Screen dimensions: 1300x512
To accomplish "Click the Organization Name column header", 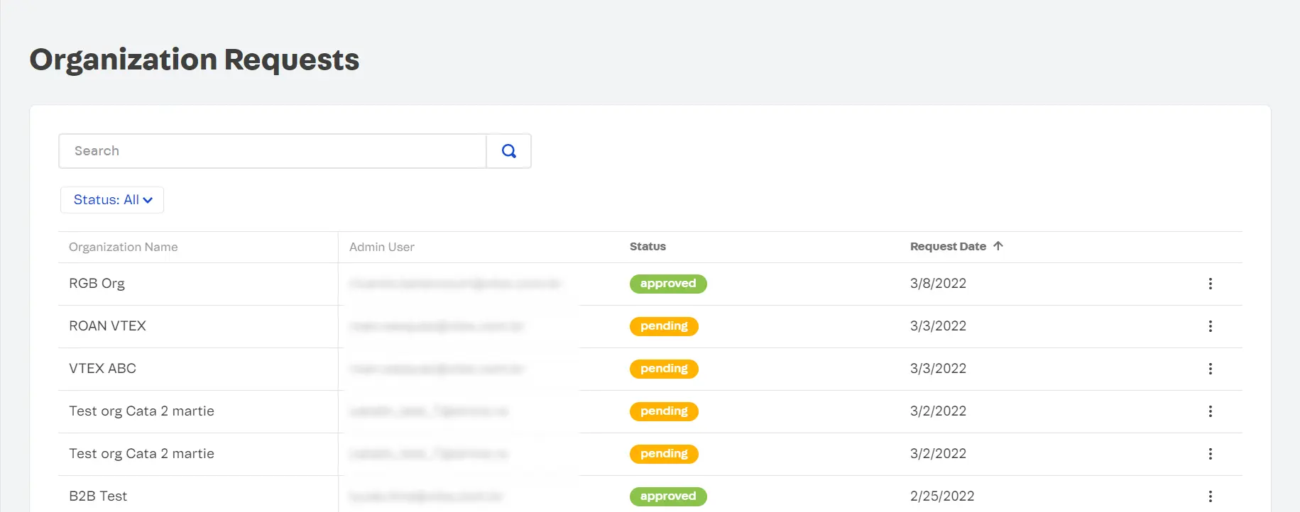I will pos(123,247).
